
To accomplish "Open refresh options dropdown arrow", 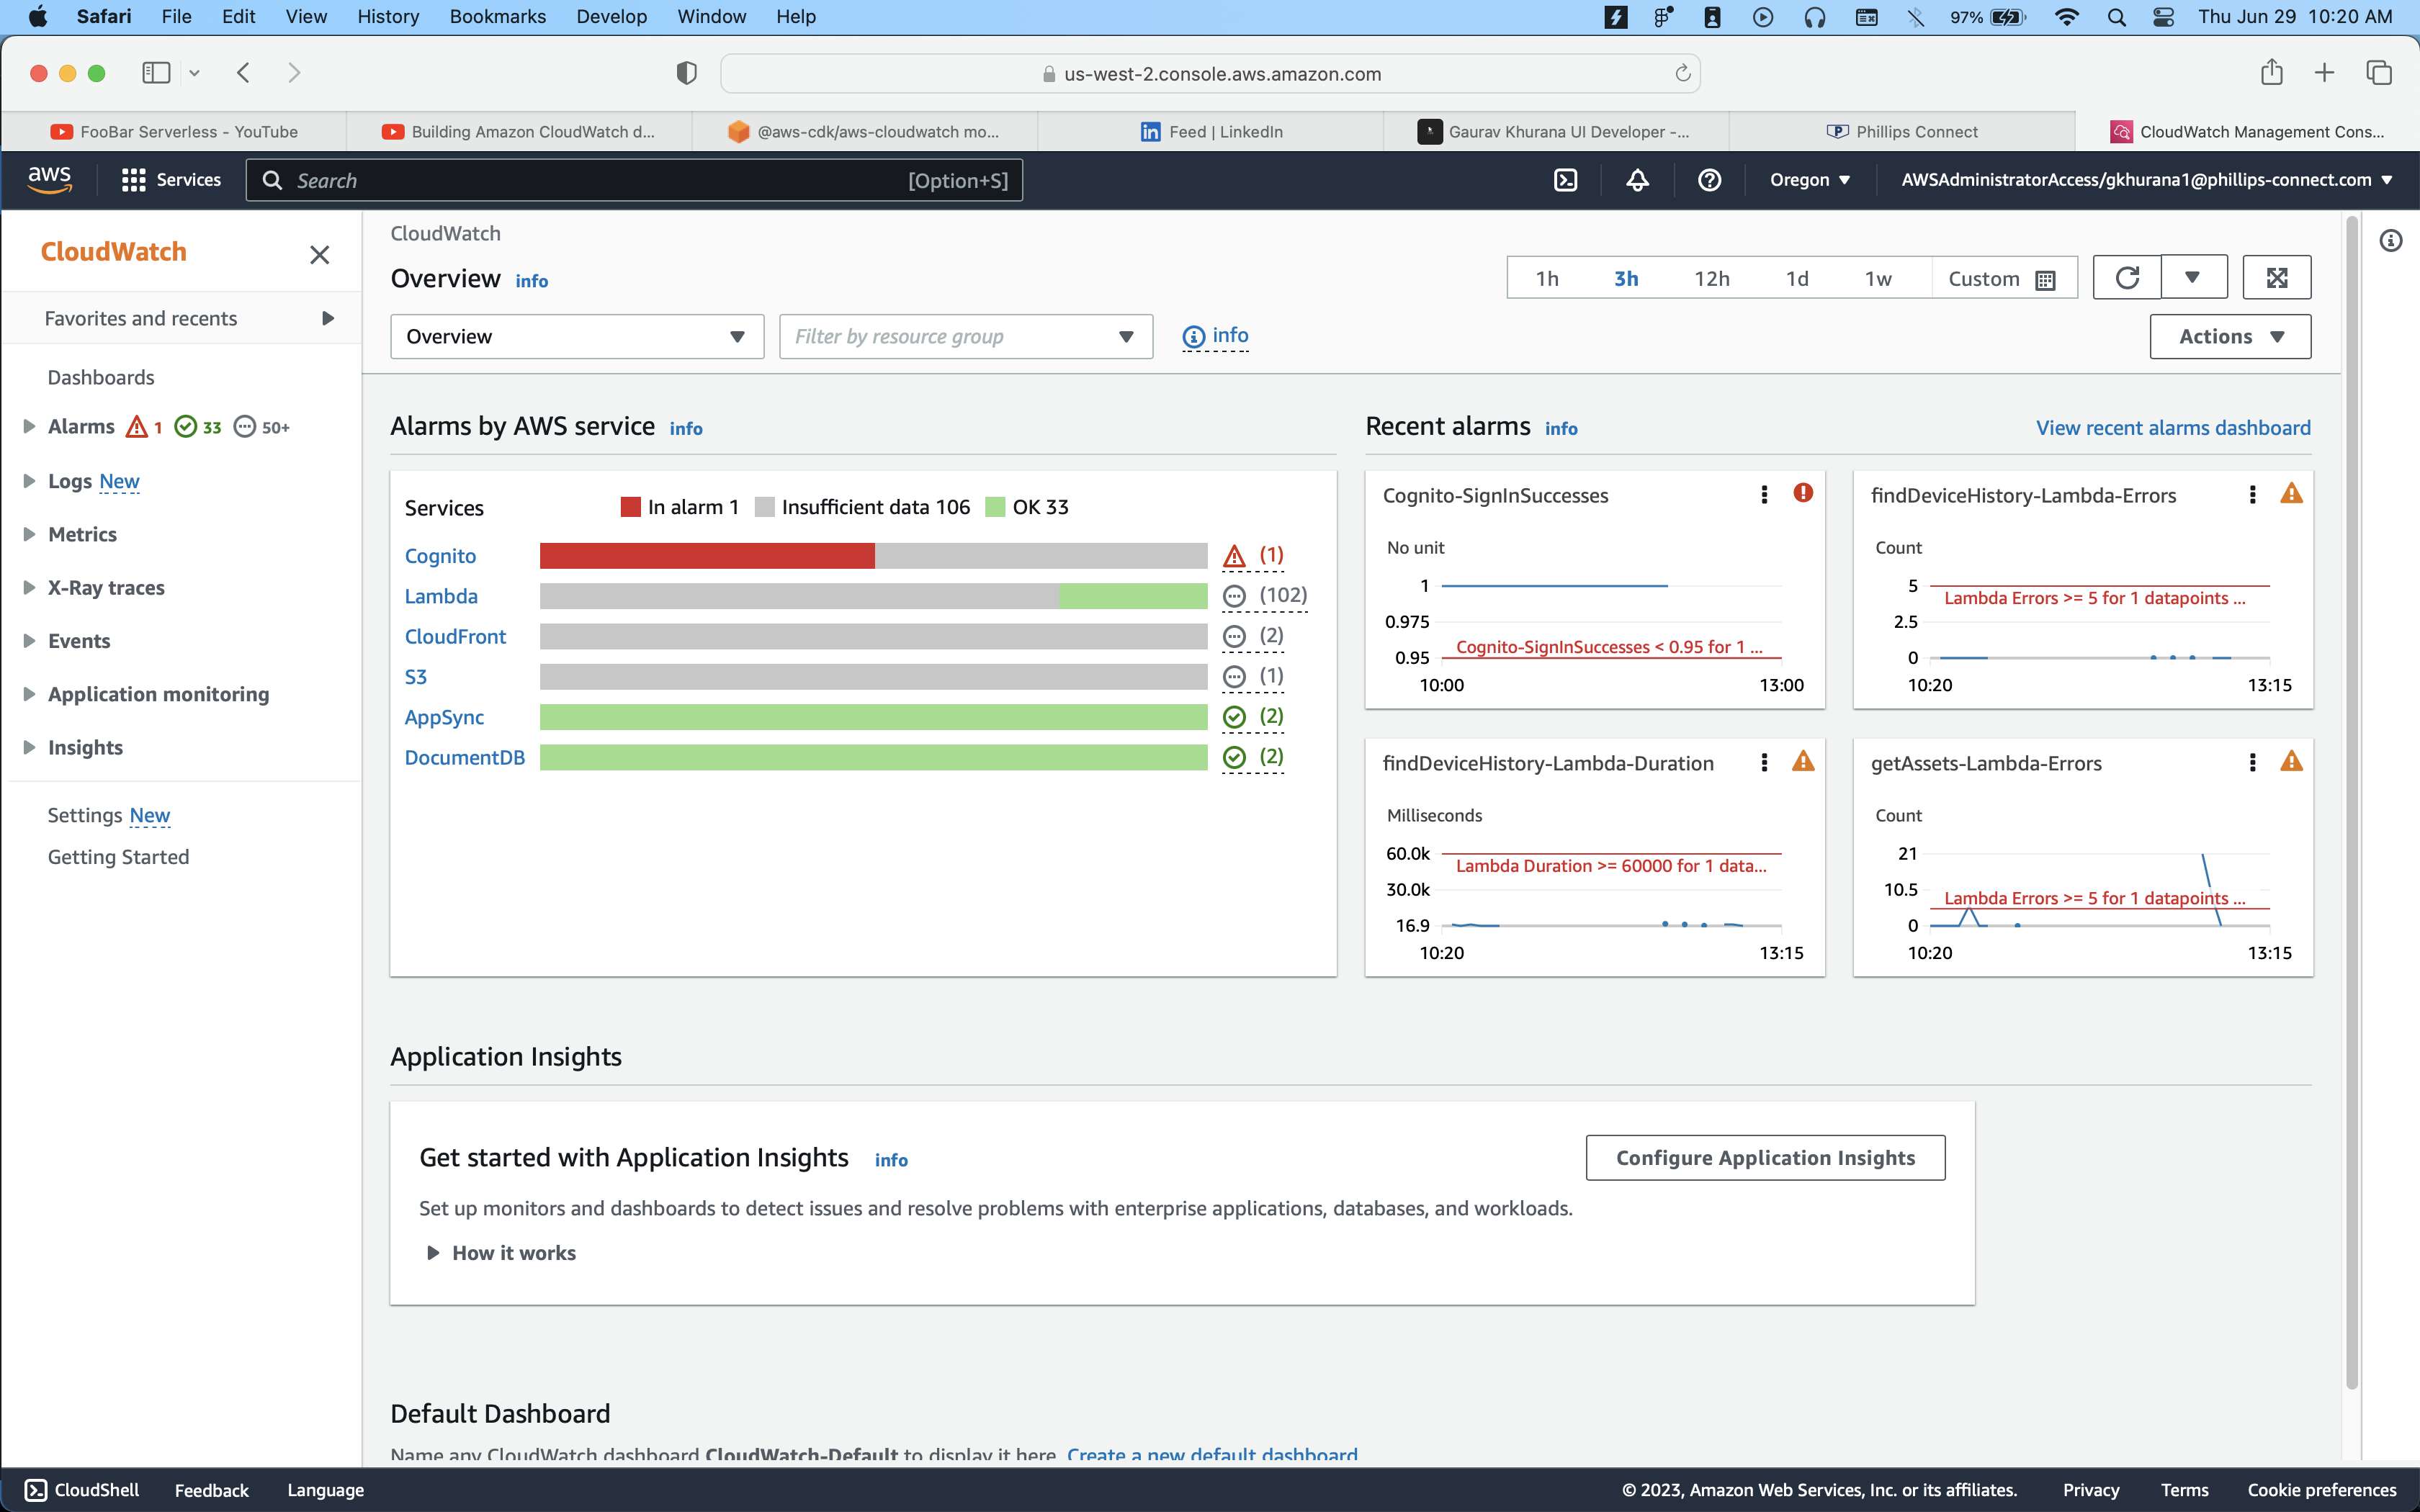I will coord(2193,277).
